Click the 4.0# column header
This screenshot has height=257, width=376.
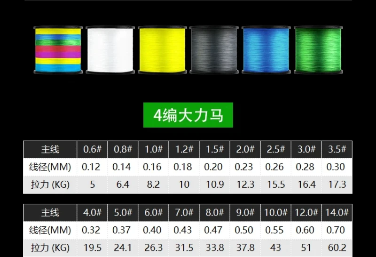(92, 213)
